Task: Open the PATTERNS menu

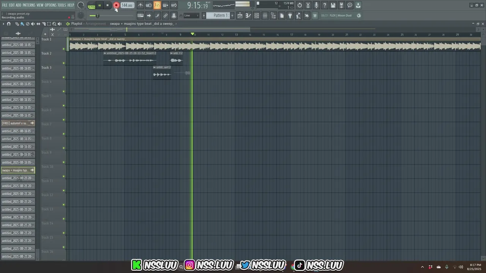Action: click(29, 5)
